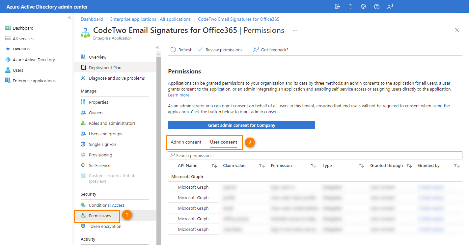The image size is (469, 245).
Task: Click the Provisioning icon
Action: (83, 155)
